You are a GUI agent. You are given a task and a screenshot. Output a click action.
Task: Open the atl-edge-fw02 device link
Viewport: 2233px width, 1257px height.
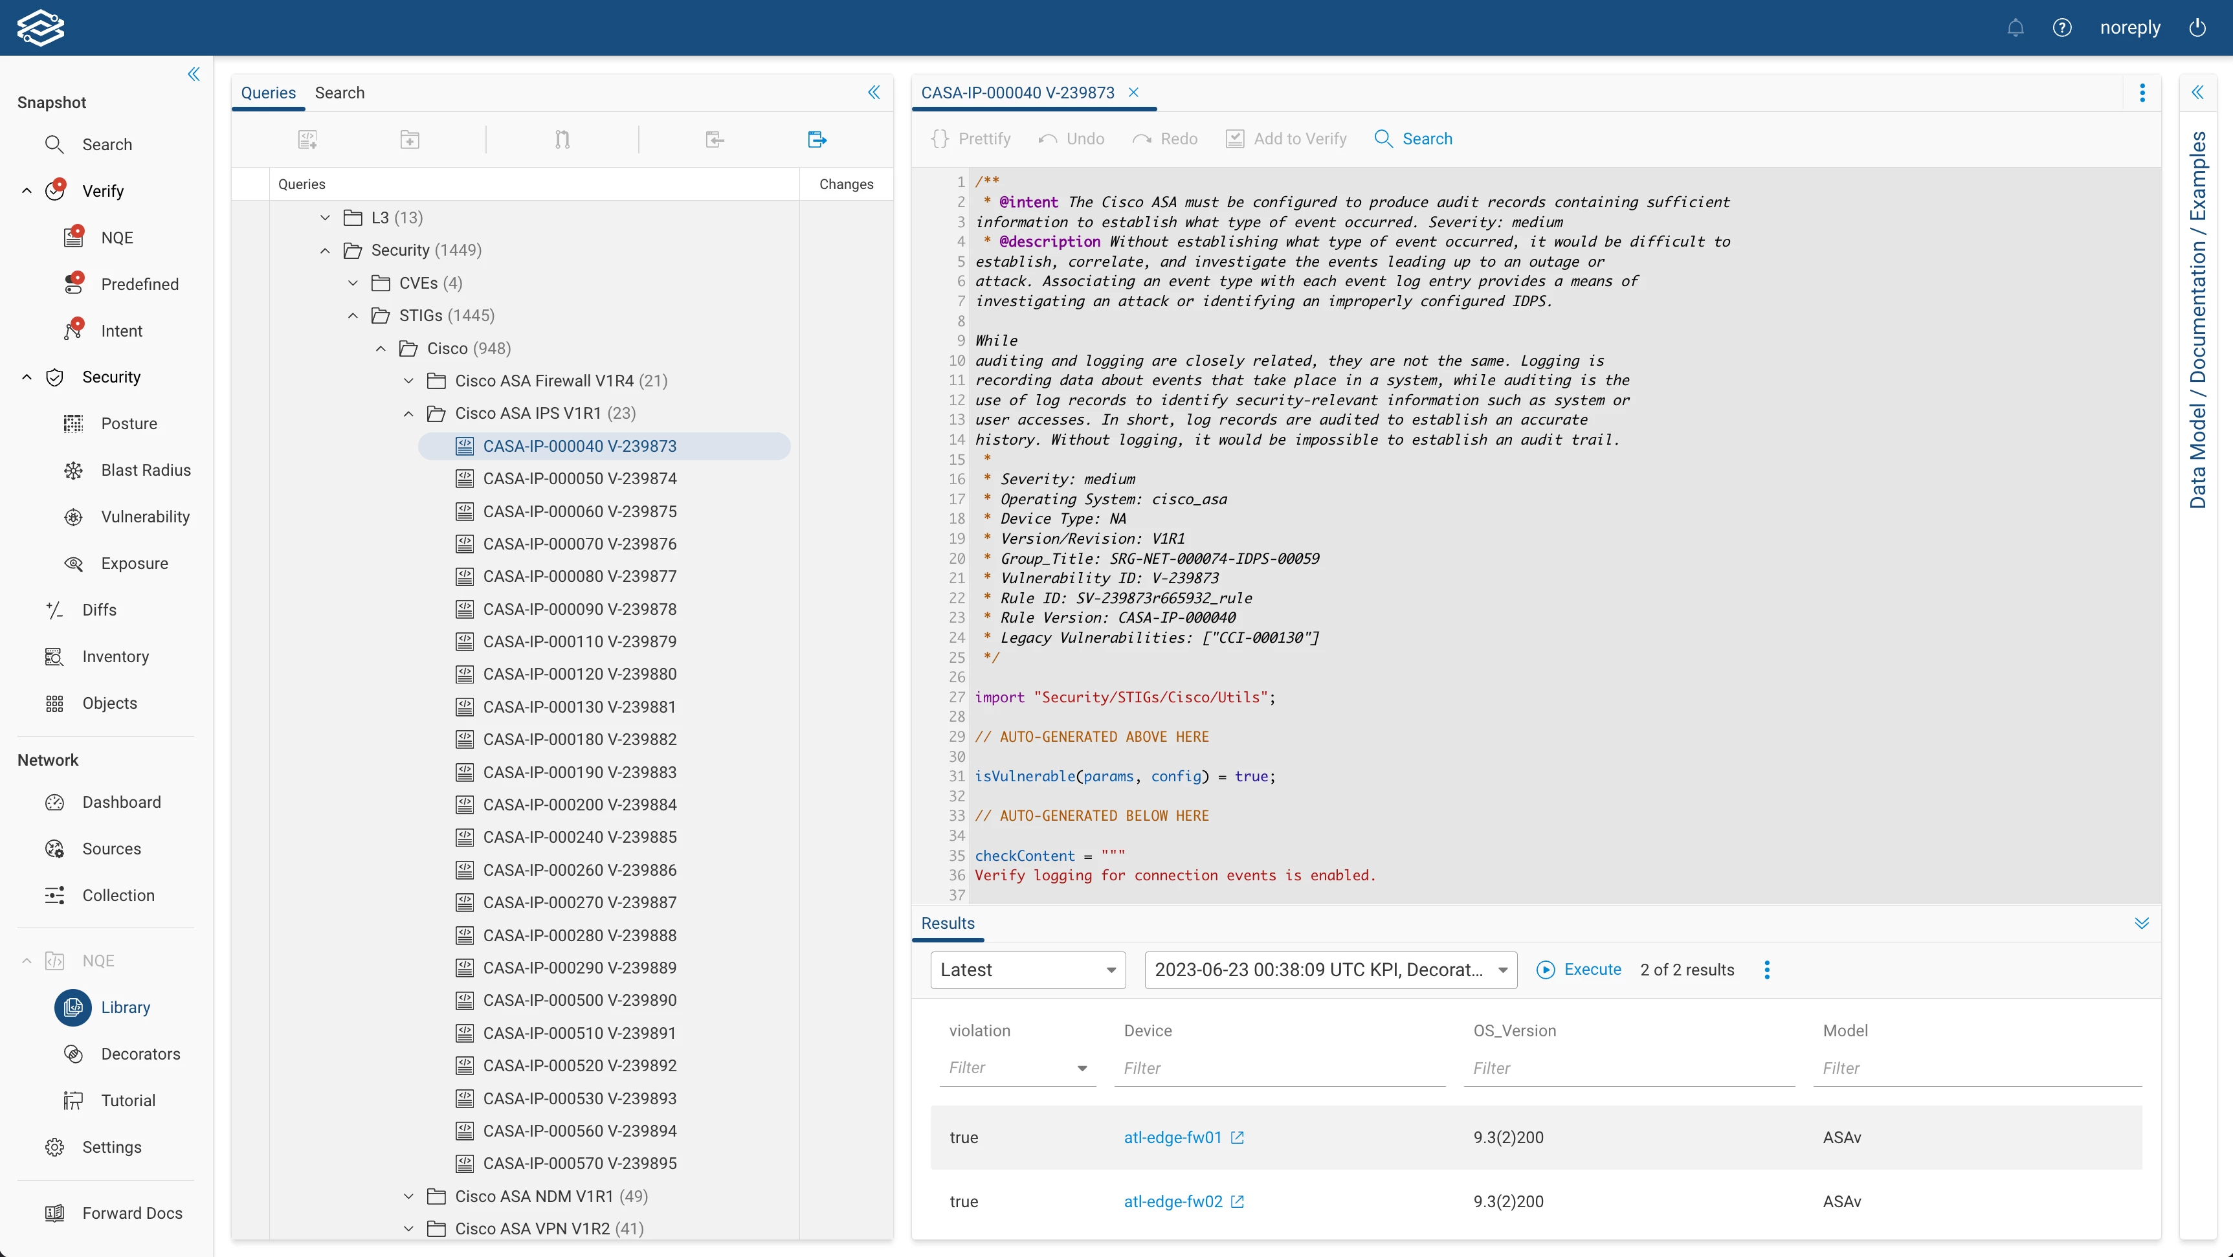(x=1173, y=1201)
